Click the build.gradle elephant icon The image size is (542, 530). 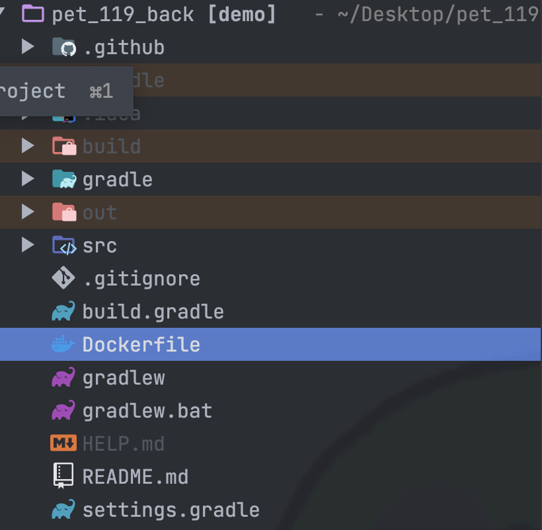tap(63, 311)
